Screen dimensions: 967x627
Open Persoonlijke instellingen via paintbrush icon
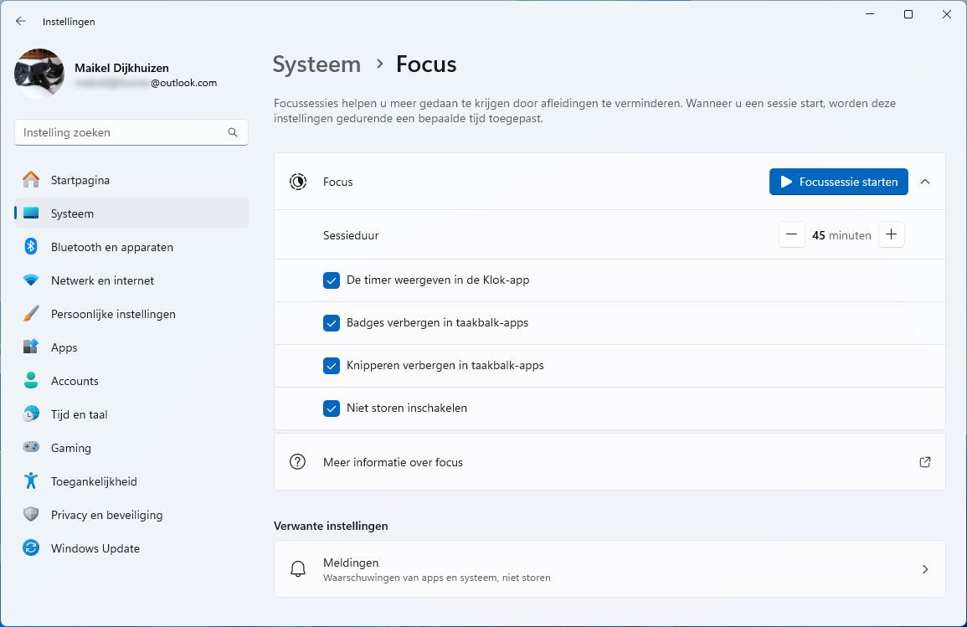coord(31,314)
